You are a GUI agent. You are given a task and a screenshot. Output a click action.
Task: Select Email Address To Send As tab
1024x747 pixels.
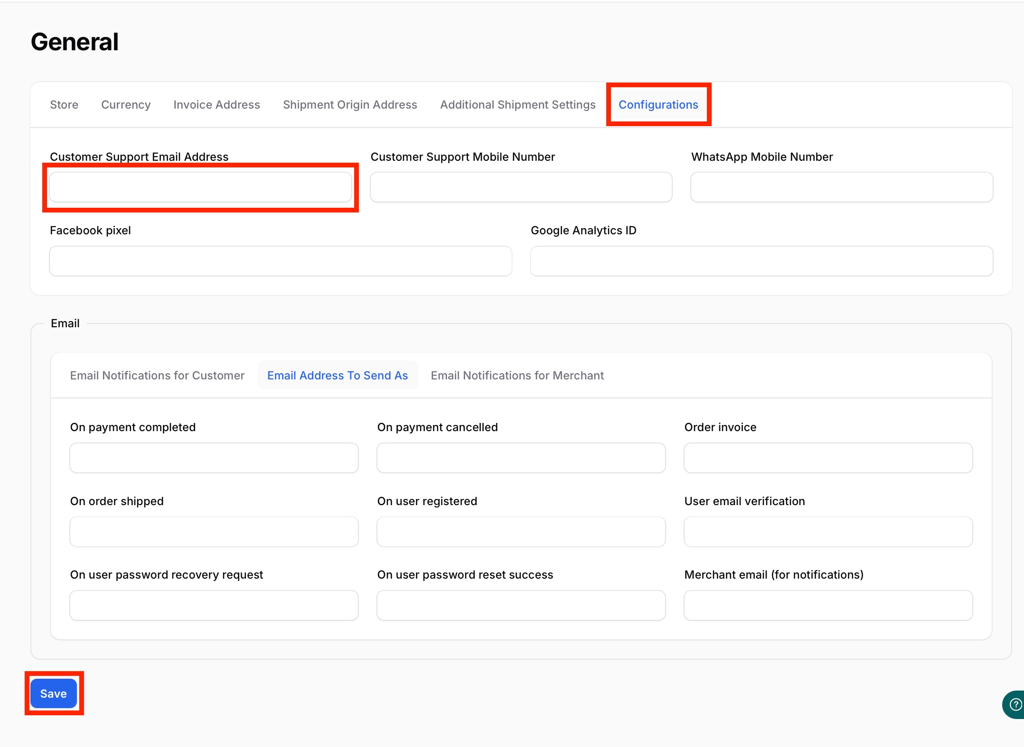click(x=338, y=376)
